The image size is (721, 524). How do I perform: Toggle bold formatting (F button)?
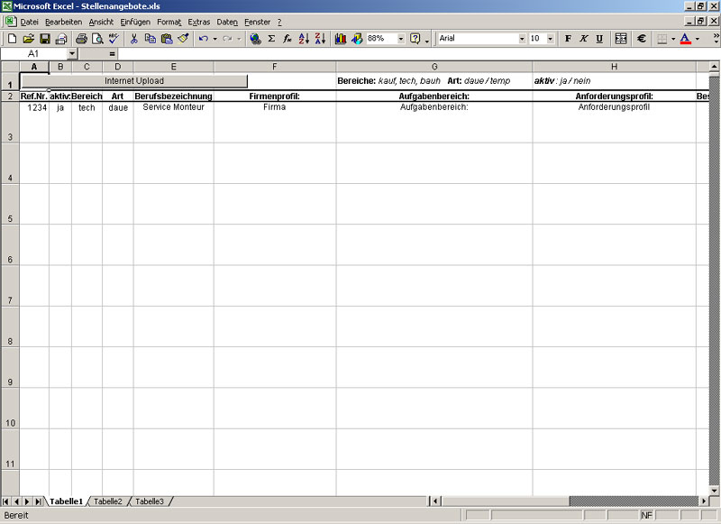coord(568,39)
